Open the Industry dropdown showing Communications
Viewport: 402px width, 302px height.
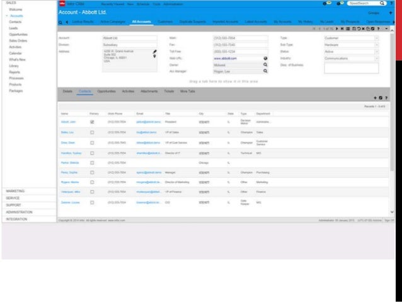377,59
